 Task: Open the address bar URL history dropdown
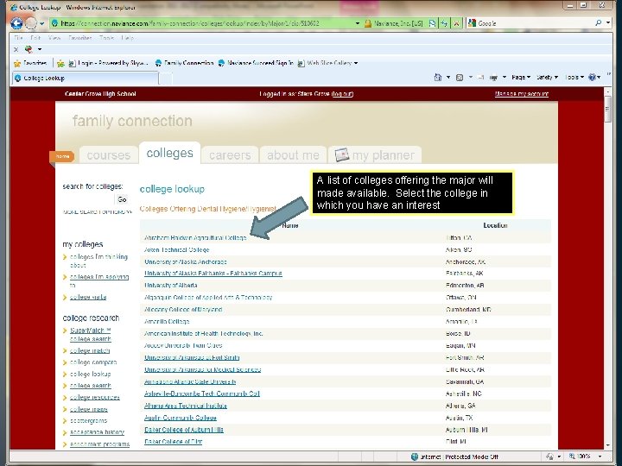point(358,23)
